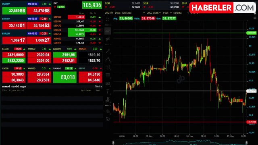Click USDTRY ask price 32,87568 tile
The image size is (258, 145).
click(39, 11)
